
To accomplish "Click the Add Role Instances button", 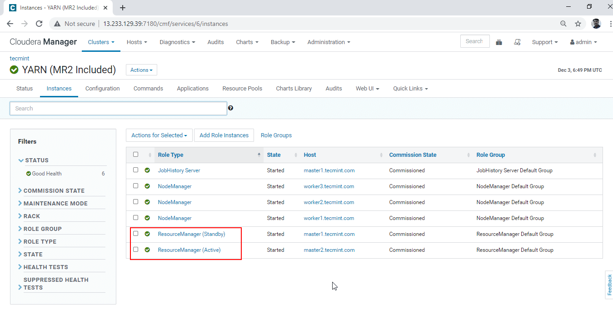I will click(x=224, y=135).
